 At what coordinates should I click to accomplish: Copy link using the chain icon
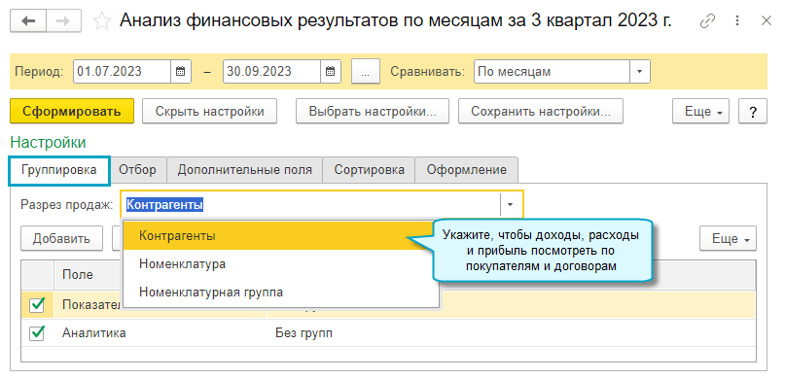[707, 21]
